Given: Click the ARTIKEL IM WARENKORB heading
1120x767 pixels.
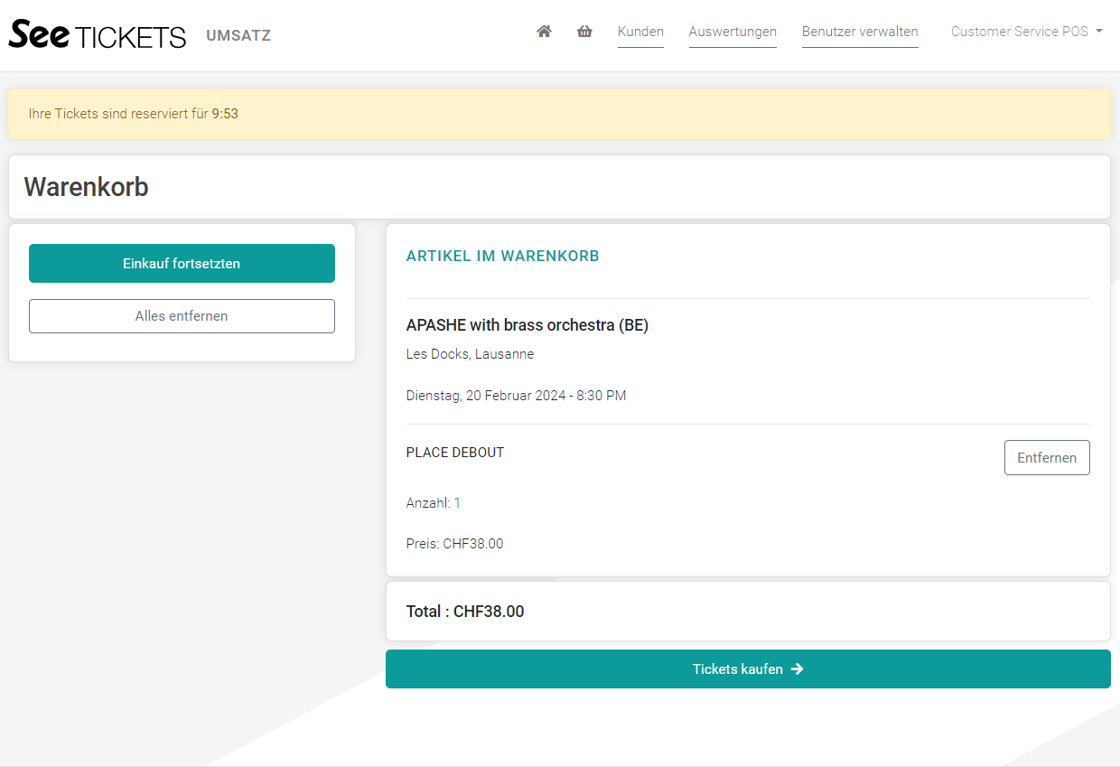Looking at the screenshot, I should pyautogui.click(x=503, y=256).
